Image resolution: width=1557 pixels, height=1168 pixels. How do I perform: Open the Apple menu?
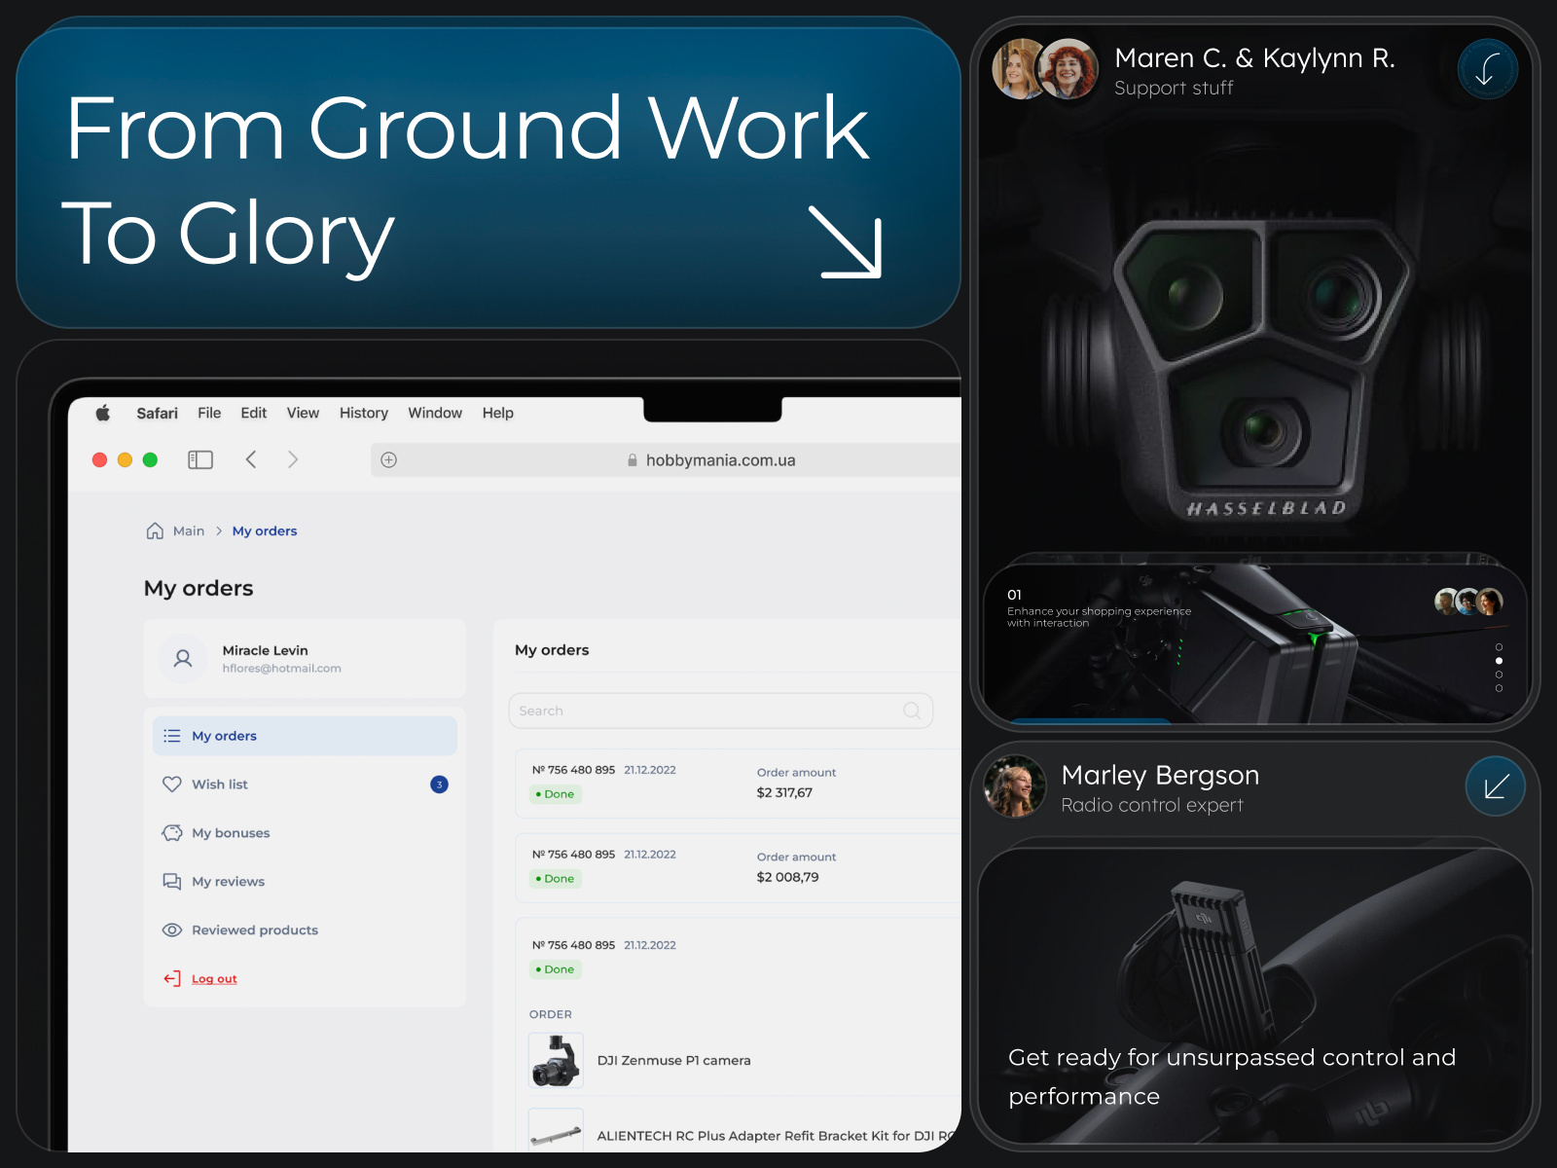pos(102,413)
